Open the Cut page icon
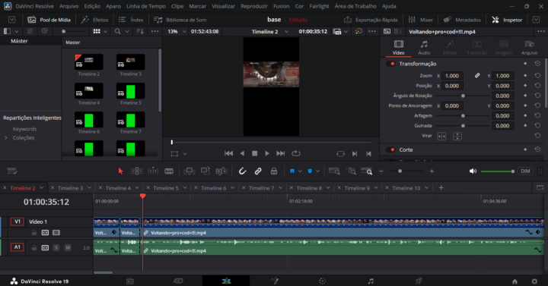 [178, 281]
